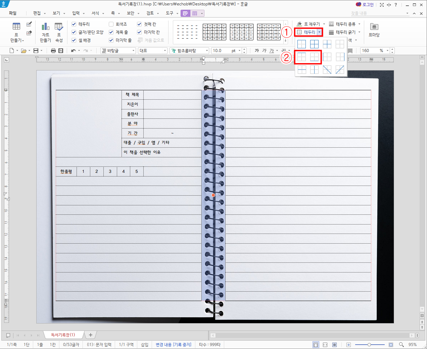
Task: Click the 표 채우기 fill bucket button
Action: tap(308, 24)
